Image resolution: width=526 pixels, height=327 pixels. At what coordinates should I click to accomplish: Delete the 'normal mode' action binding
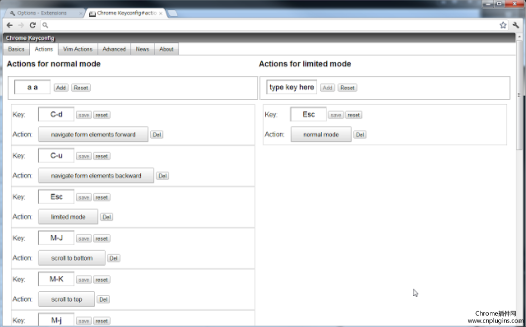360,134
